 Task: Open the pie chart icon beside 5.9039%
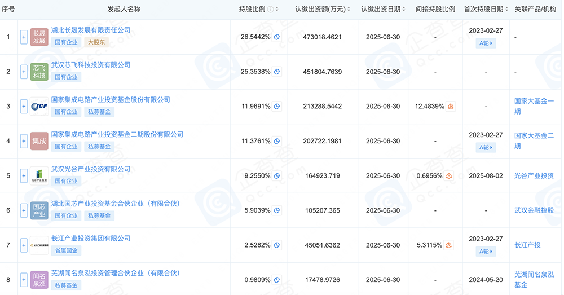point(276,211)
